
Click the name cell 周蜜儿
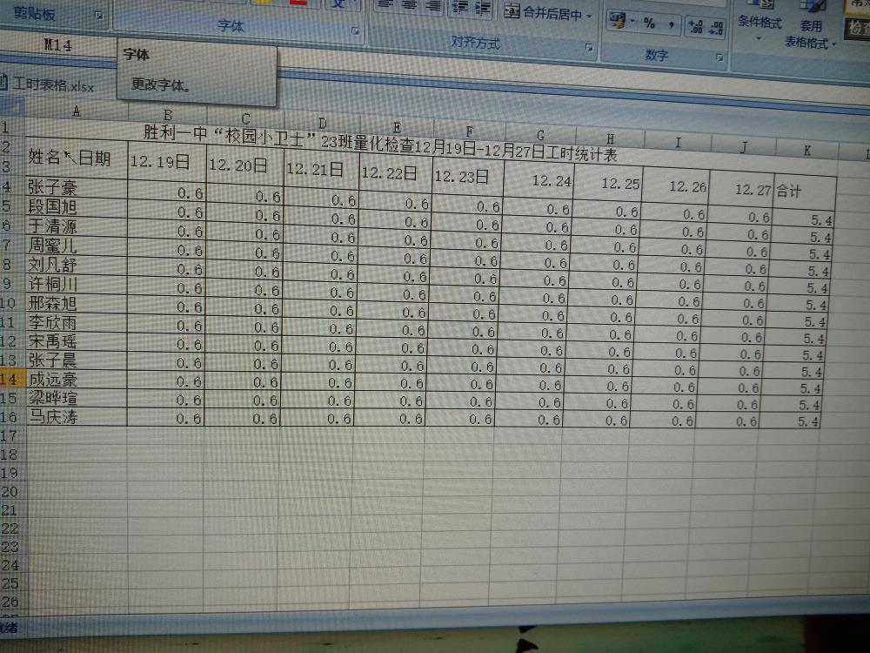click(77, 246)
